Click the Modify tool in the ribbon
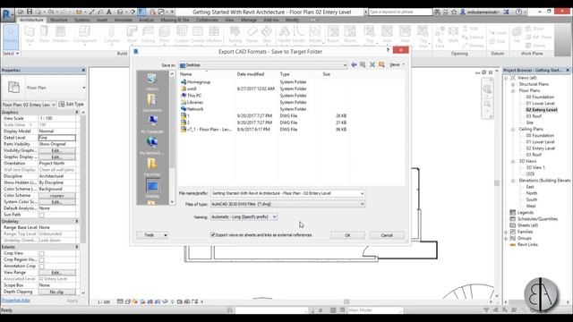Viewport: 573px width, 322px height. [x=11, y=37]
